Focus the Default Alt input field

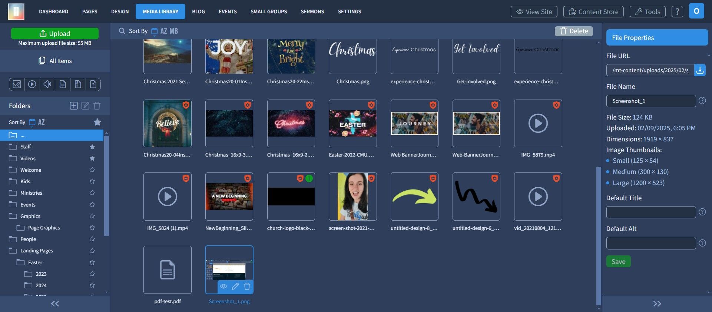click(x=651, y=243)
